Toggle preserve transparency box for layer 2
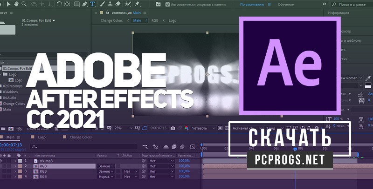This screenshot has height=189, width=373. click(118, 166)
